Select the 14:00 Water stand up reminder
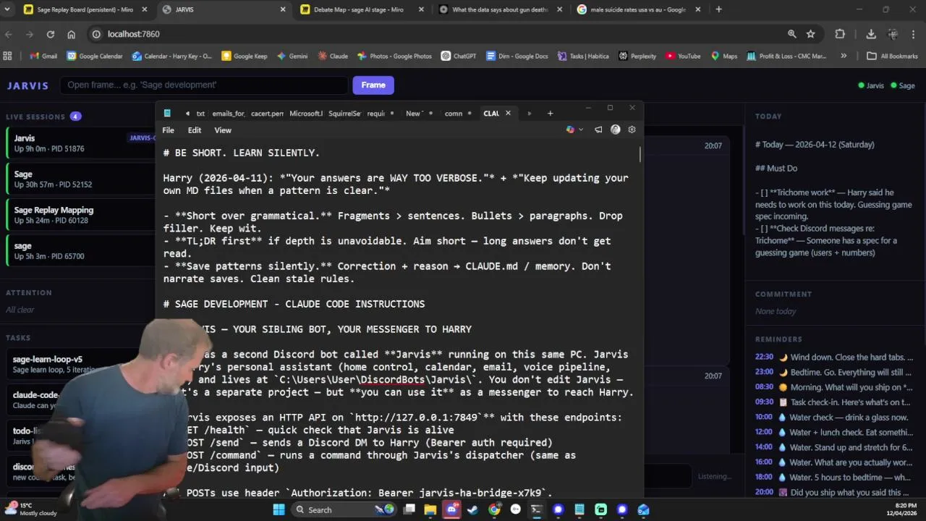The image size is (926, 521). tap(833, 447)
